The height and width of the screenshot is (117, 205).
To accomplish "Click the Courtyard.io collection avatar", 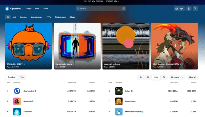I will [x=17, y=91].
